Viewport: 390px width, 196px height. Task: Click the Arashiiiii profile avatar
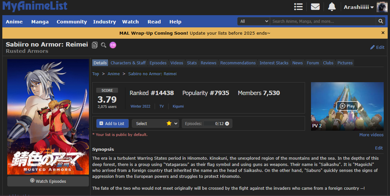pos(382,7)
